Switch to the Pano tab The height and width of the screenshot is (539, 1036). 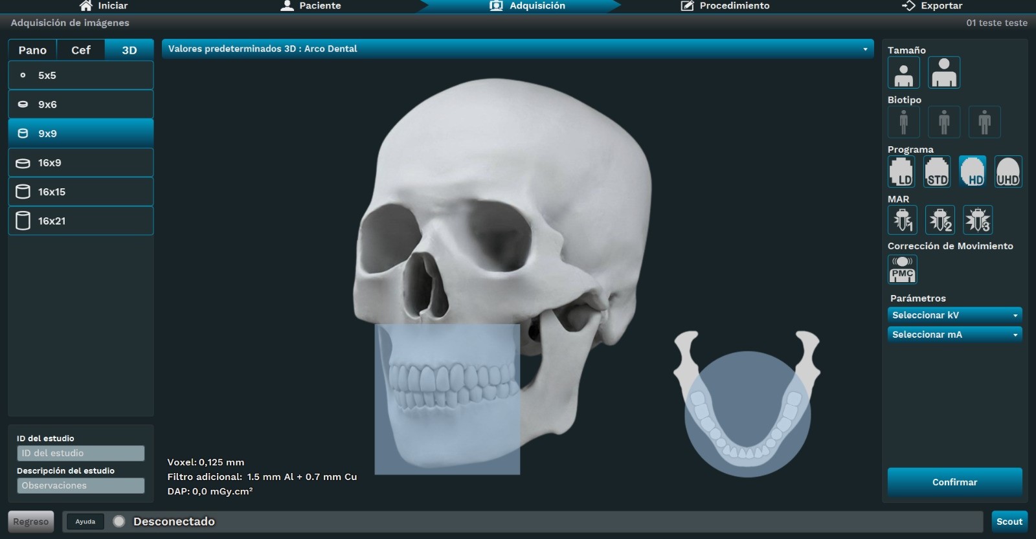point(32,50)
